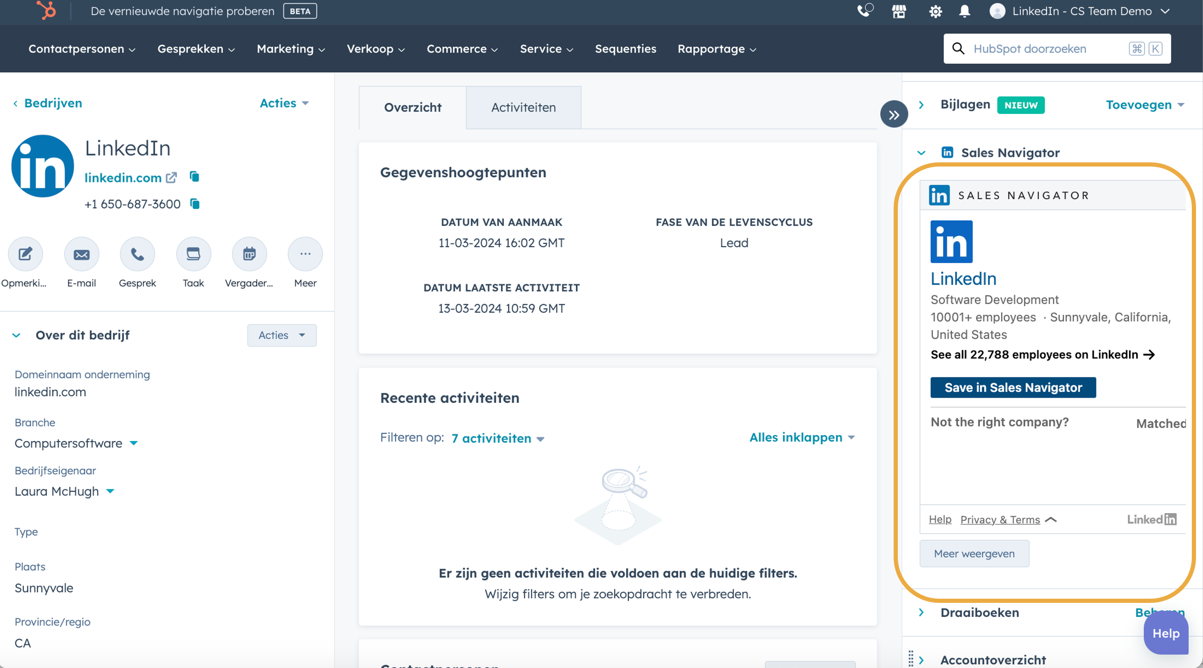
Task: Open the Marketing menu
Action: click(290, 48)
